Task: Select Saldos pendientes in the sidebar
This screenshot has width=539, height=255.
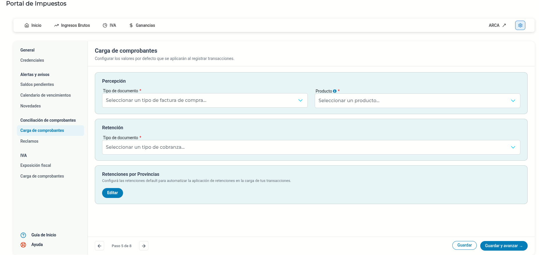Action: click(x=37, y=84)
